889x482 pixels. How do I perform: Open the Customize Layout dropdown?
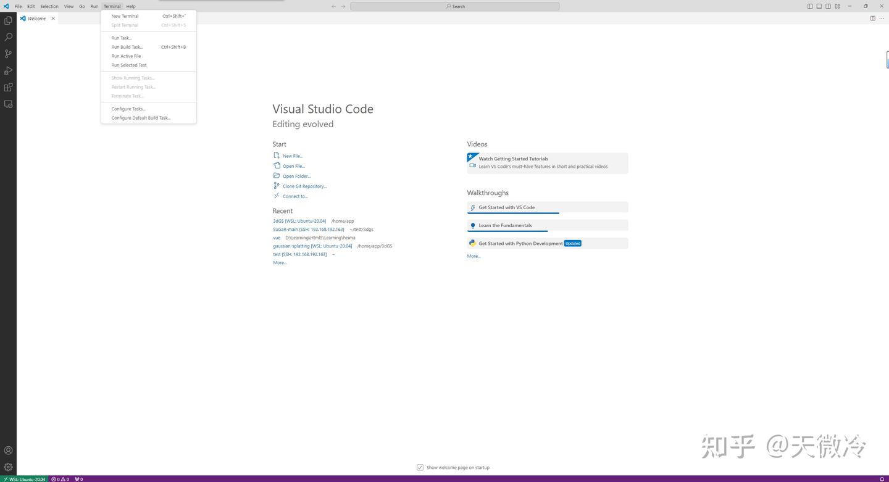coord(837,6)
